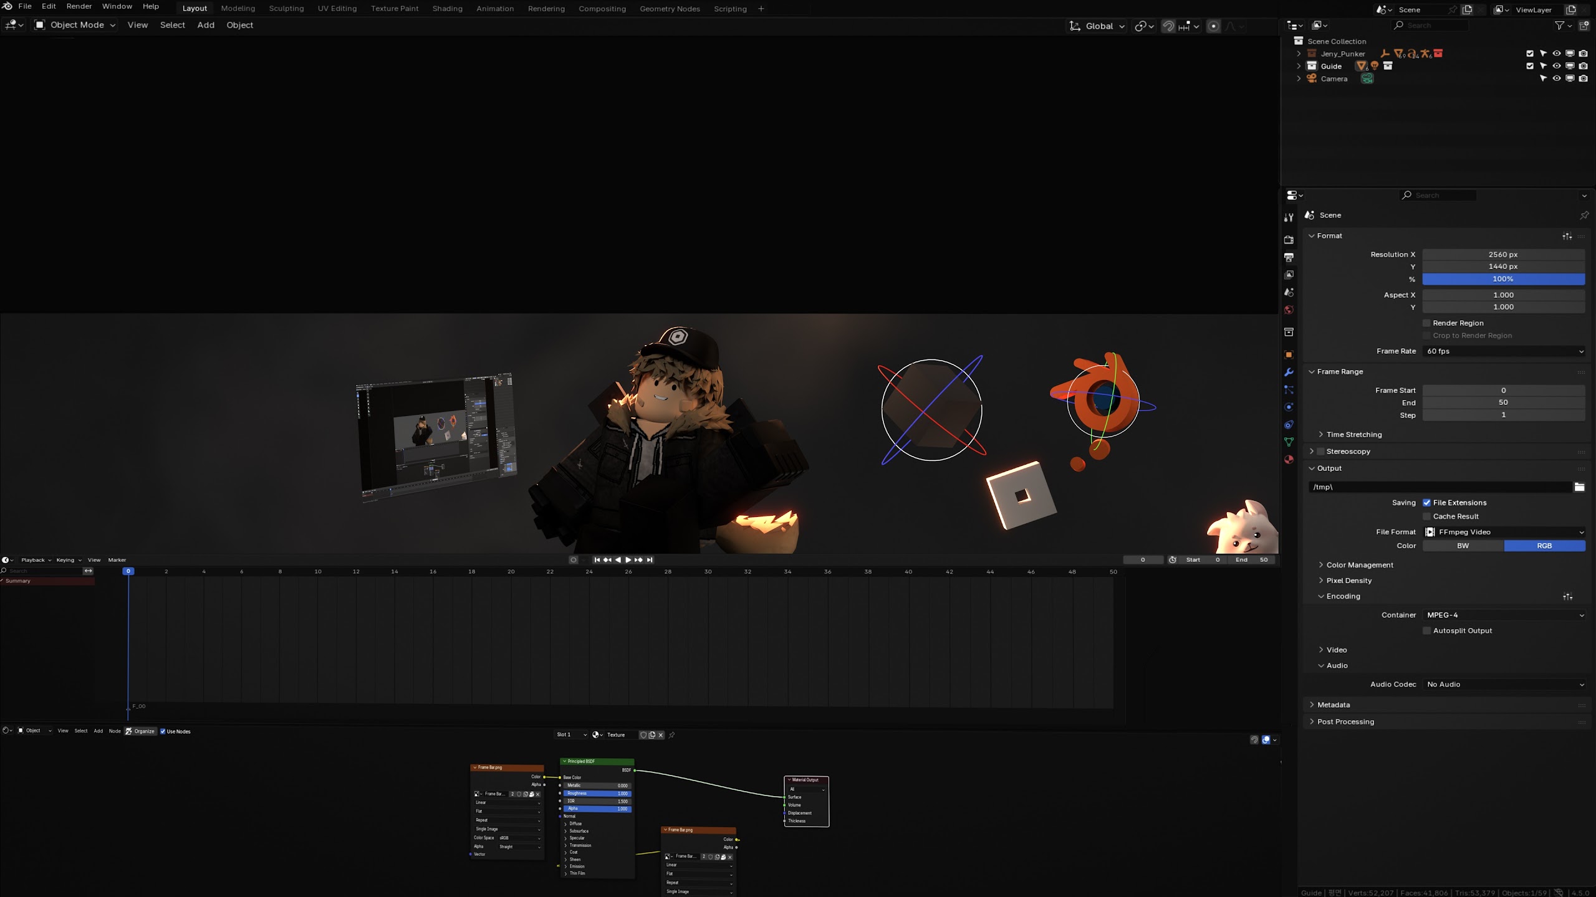This screenshot has height=897, width=1596.
Task: Open the Material properties tab icon
Action: click(x=1289, y=460)
